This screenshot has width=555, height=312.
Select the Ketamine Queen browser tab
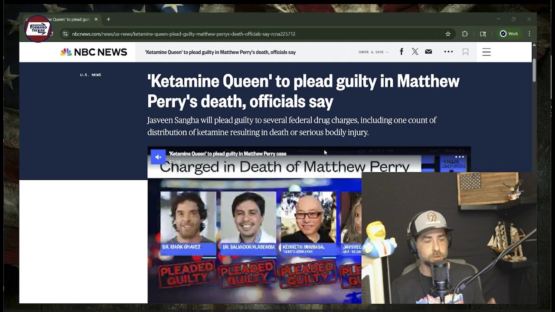63,19
